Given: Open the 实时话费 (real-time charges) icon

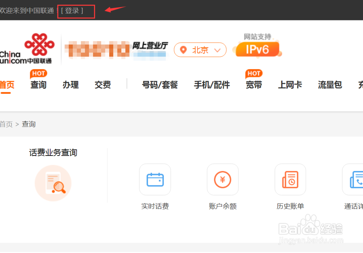Looking at the screenshot, I should pos(155,180).
